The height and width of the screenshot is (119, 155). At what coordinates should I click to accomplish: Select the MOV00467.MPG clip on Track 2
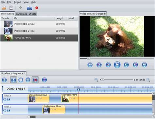(107, 98)
